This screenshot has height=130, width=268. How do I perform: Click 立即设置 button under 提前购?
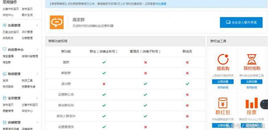pyautogui.click(x=223, y=82)
